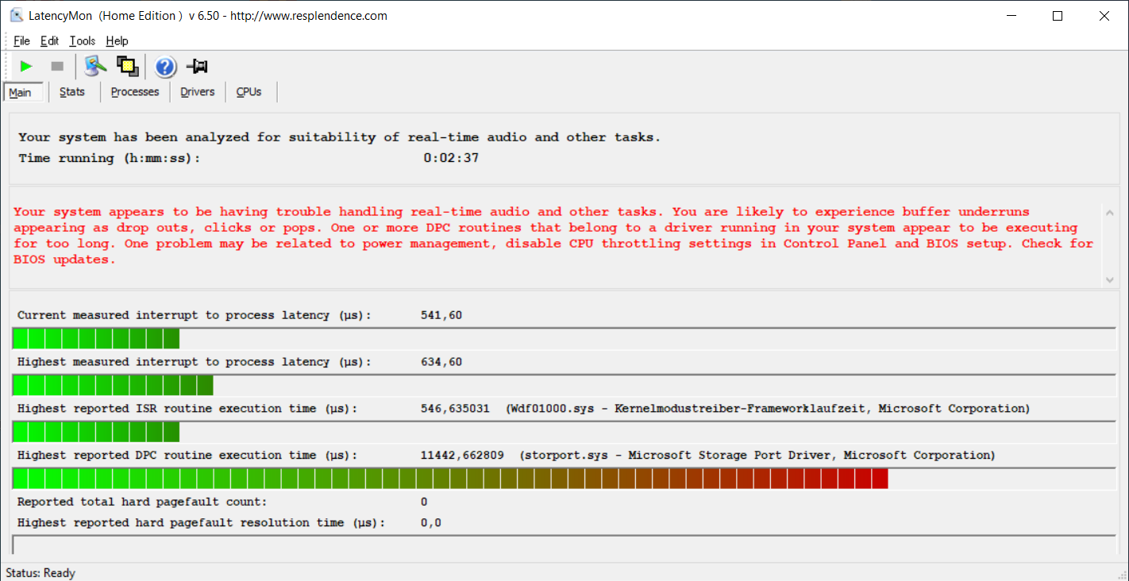This screenshot has height=581, width=1129.
Task: Click the ISR value 546,635031
Action: pyautogui.click(x=455, y=409)
